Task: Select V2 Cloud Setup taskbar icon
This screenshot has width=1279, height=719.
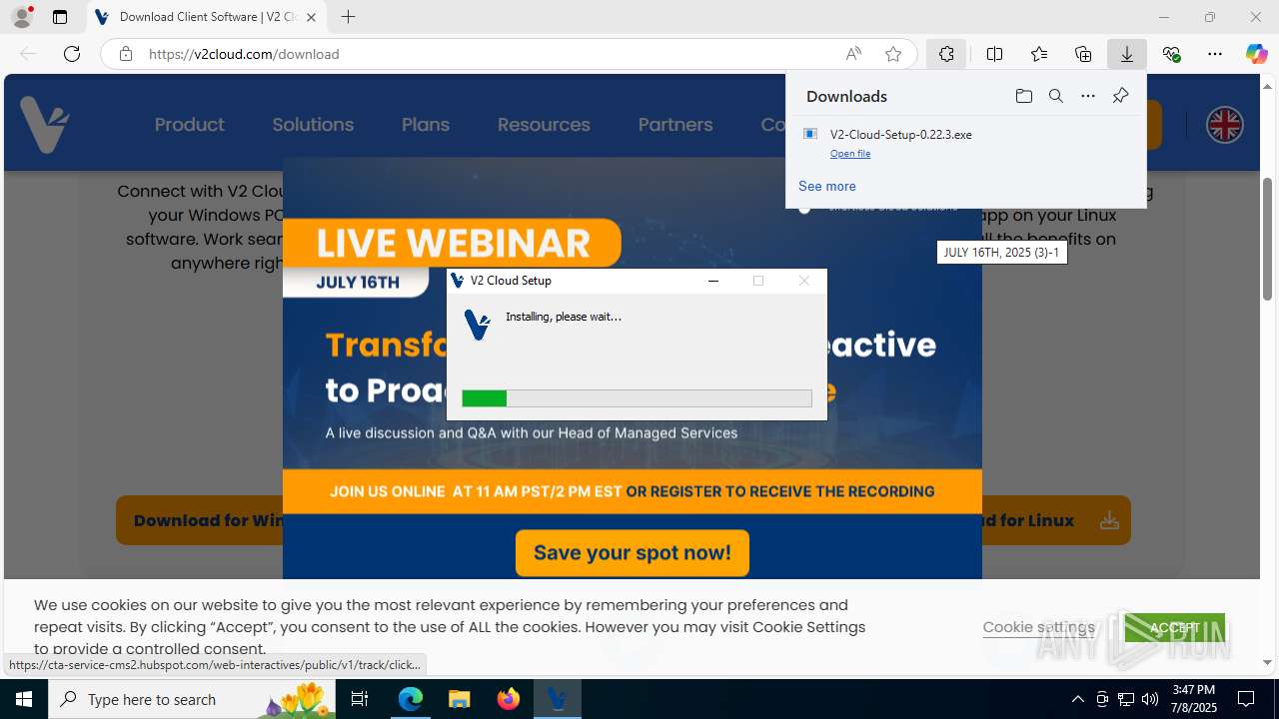Action: [x=558, y=699]
